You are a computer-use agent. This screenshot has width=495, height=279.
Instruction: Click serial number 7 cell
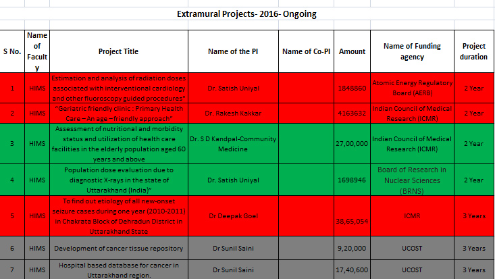12,270
